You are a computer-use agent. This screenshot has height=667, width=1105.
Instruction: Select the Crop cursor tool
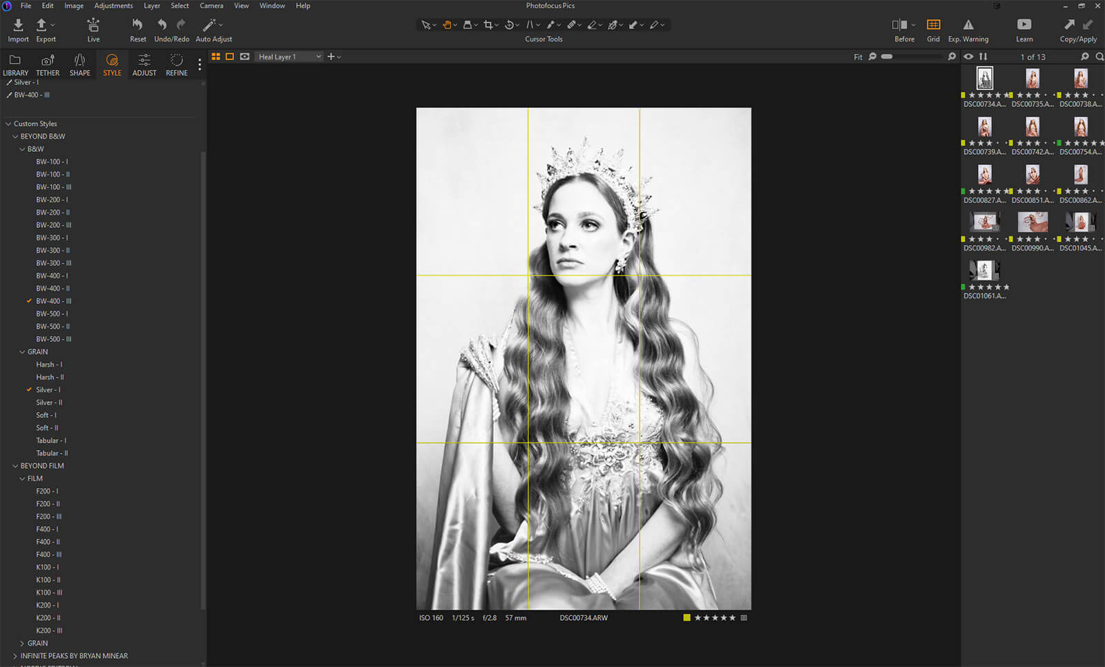[488, 25]
